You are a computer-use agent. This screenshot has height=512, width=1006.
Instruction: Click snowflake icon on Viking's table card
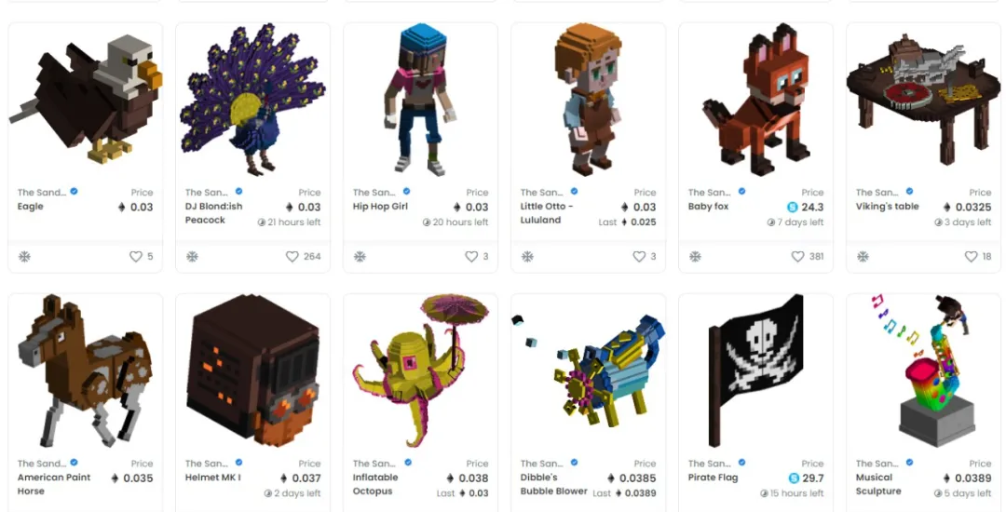click(x=863, y=256)
